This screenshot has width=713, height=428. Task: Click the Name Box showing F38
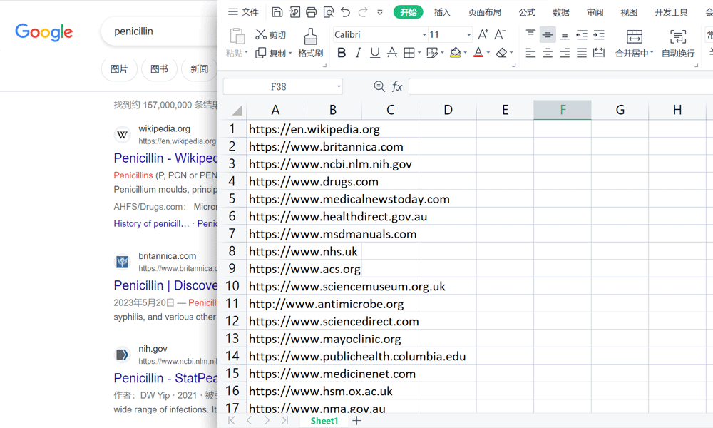coord(278,86)
